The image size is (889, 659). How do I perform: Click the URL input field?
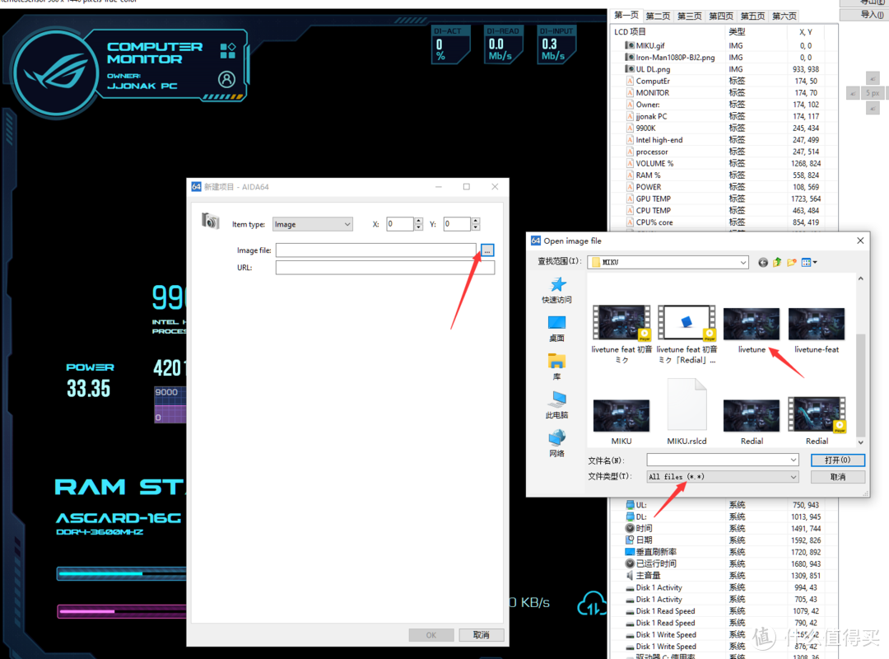(384, 268)
